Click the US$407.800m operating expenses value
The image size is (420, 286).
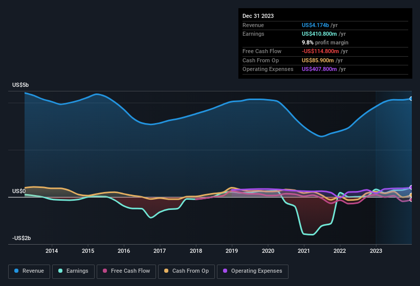319,69
